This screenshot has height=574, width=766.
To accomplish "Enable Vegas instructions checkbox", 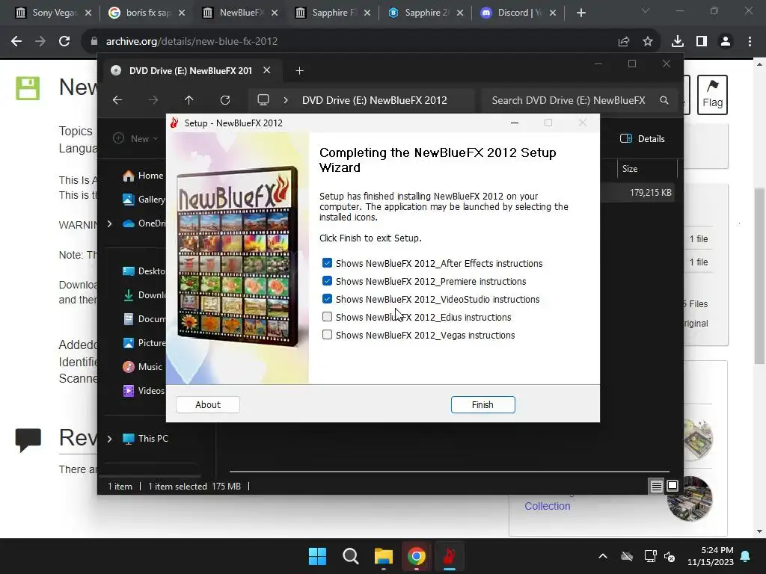I will pos(328,335).
